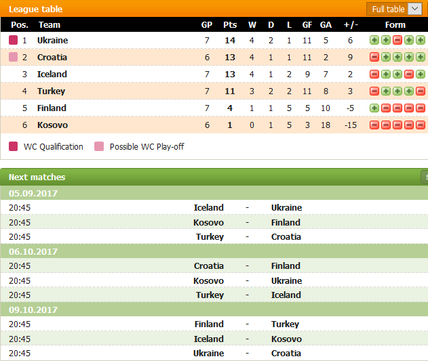The height and width of the screenshot is (361, 428).
Task: Click Ukraine's red loss form icon
Action: click(397, 40)
